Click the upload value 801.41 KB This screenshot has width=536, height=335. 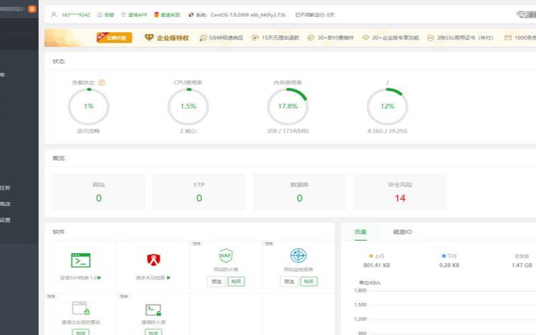pos(377,265)
